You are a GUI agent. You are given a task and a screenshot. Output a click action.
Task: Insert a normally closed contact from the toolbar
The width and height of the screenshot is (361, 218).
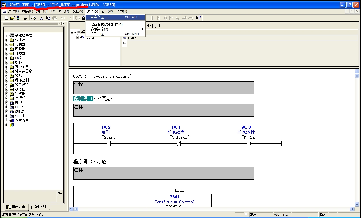point(158,18)
